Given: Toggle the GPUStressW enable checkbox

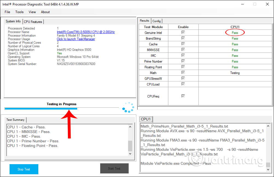Looking at the screenshot, I should 183,78.
